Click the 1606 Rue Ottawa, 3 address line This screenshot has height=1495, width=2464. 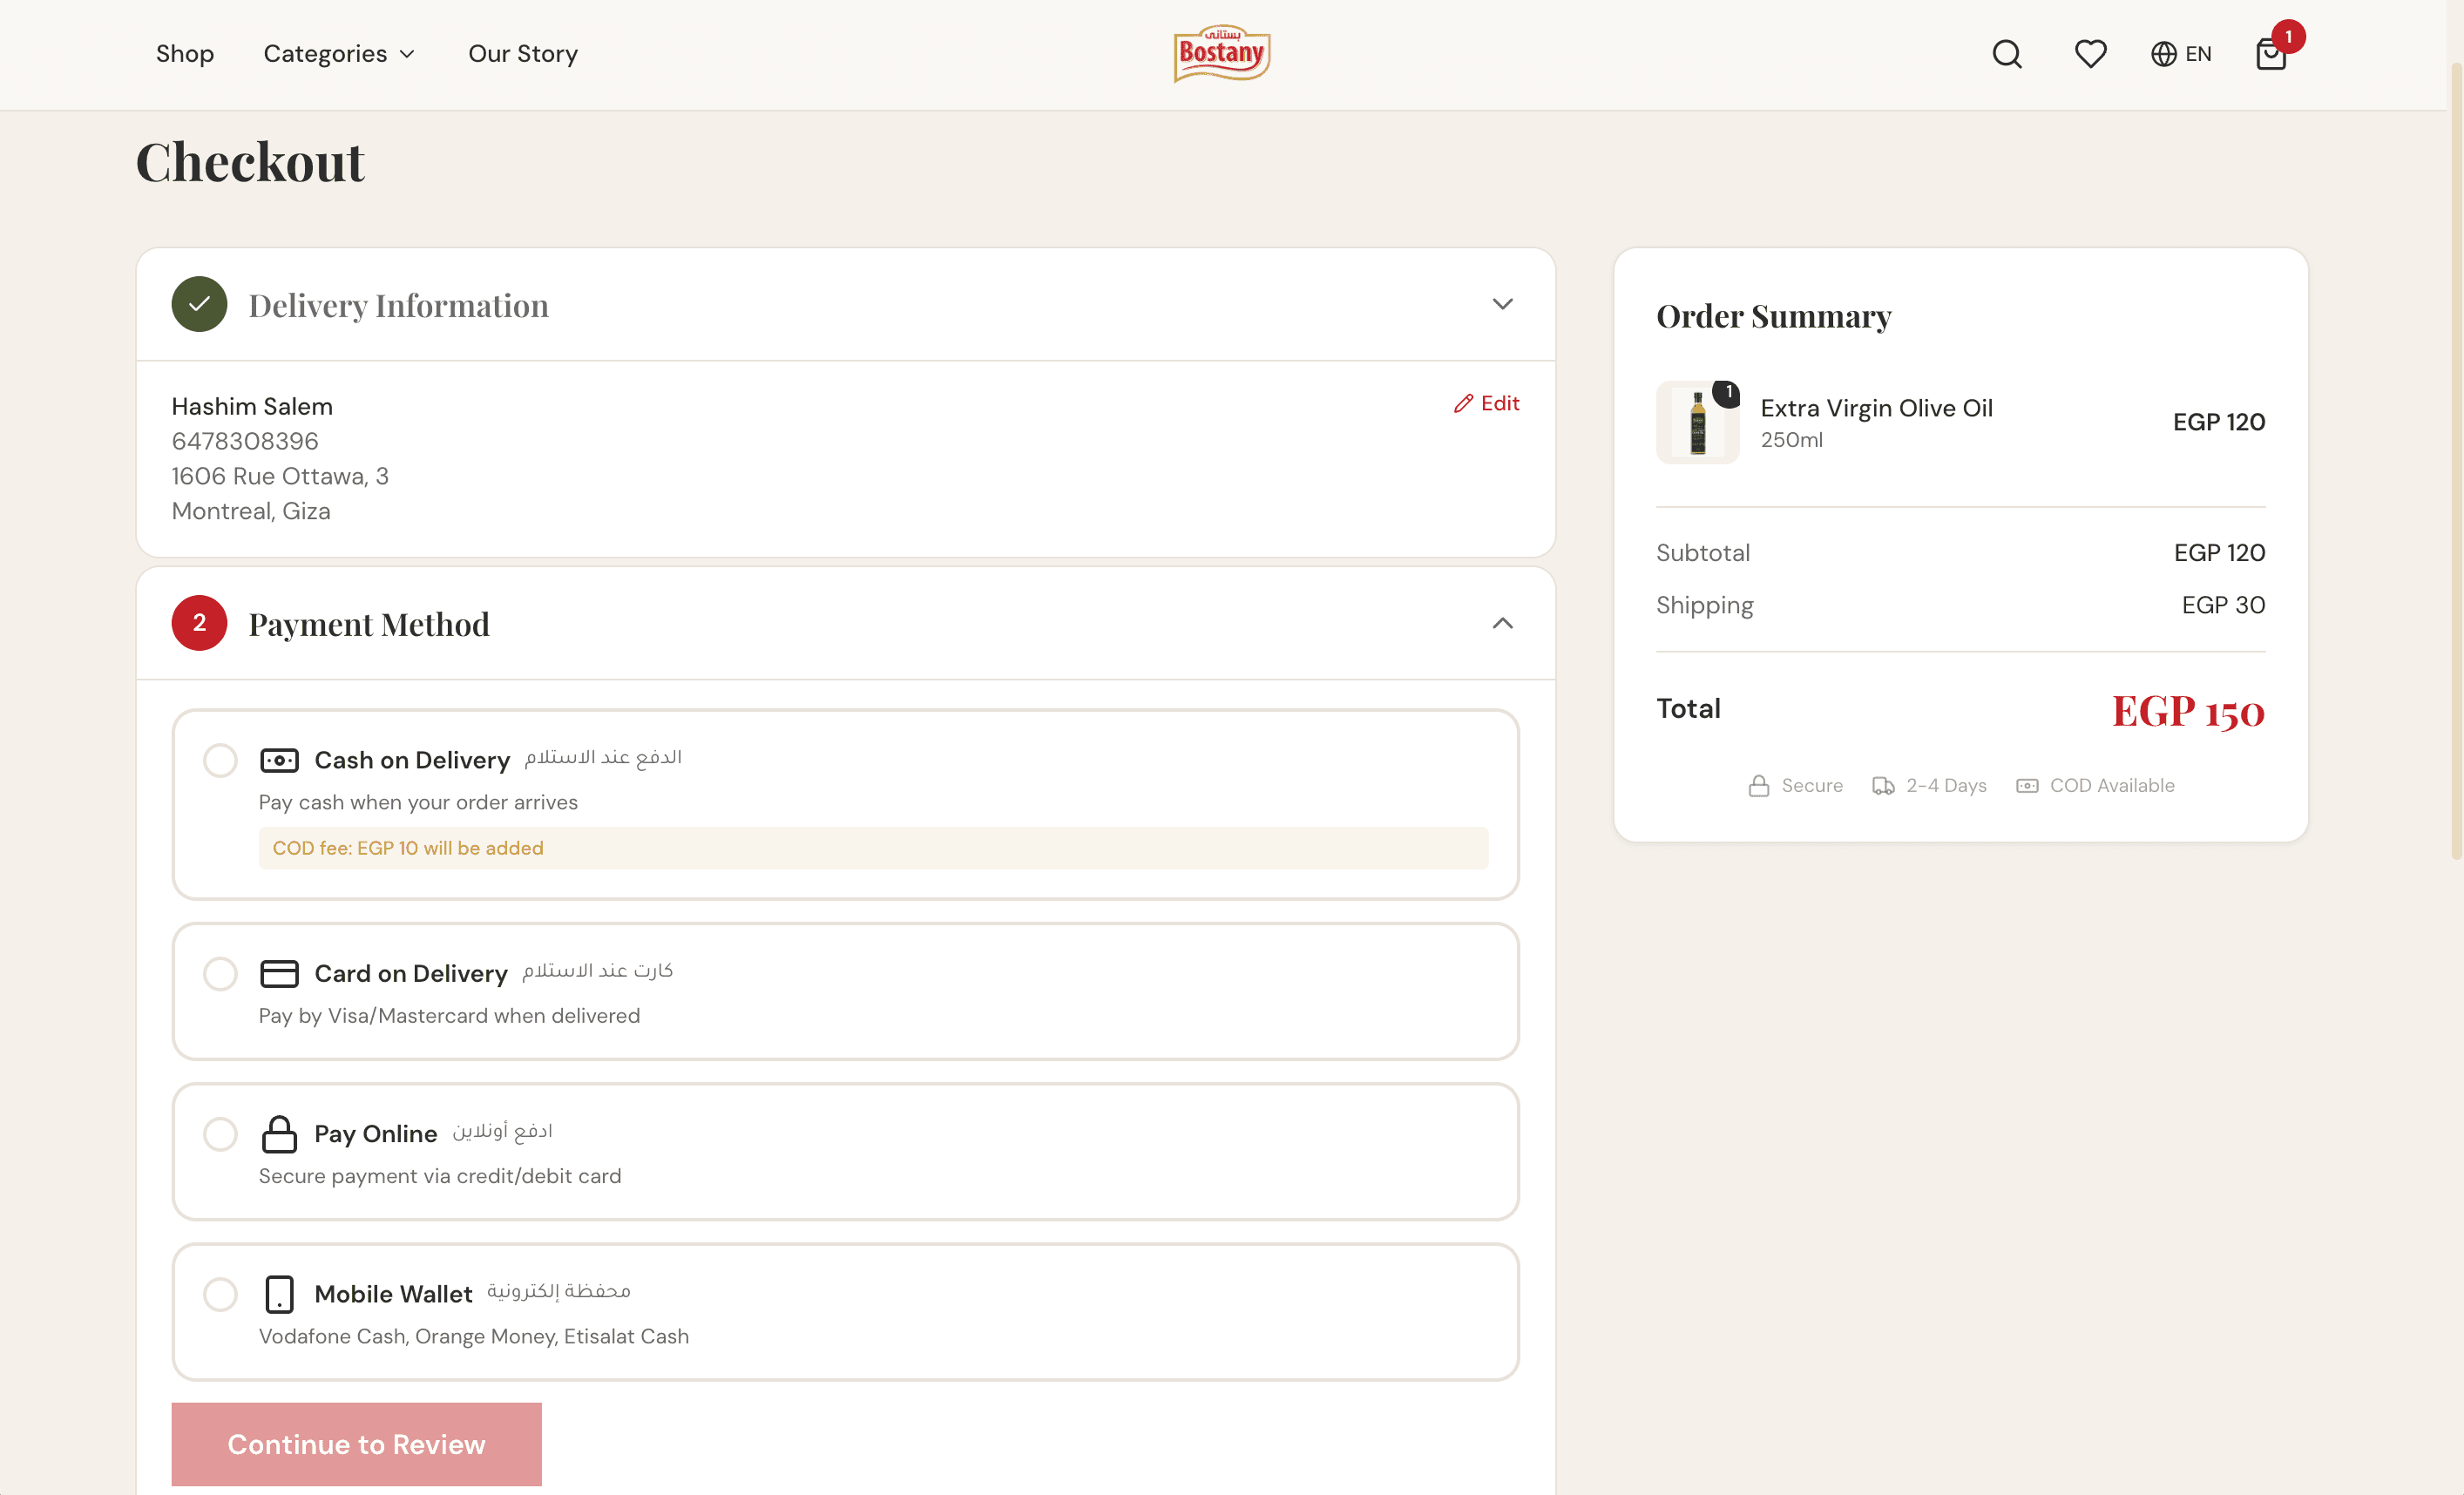280,476
